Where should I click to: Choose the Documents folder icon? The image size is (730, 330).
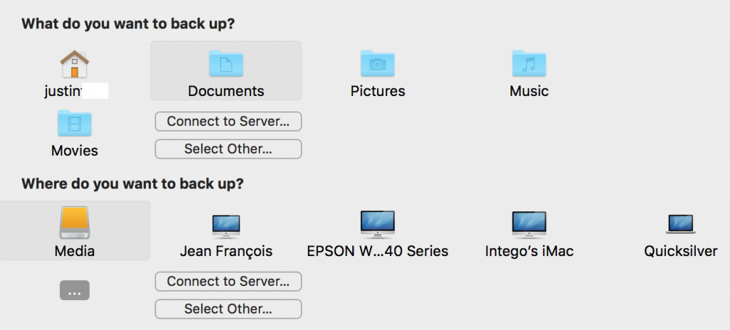pyautogui.click(x=226, y=64)
